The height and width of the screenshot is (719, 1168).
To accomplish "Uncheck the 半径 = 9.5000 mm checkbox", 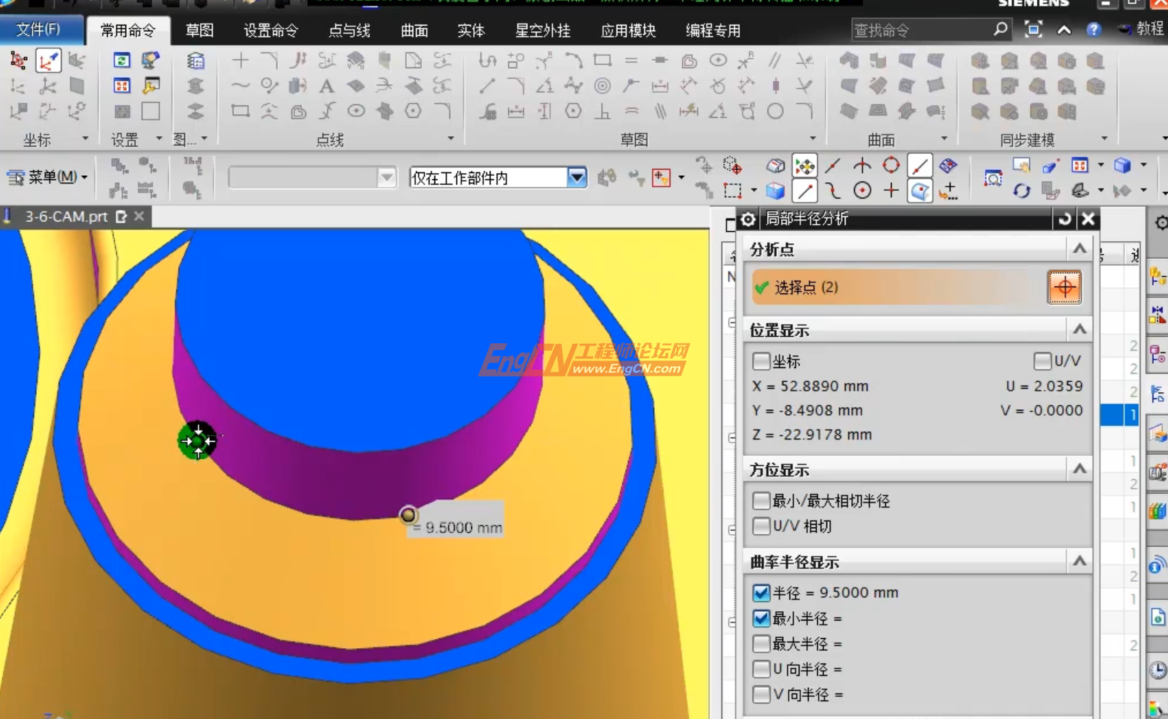I will click(761, 593).
